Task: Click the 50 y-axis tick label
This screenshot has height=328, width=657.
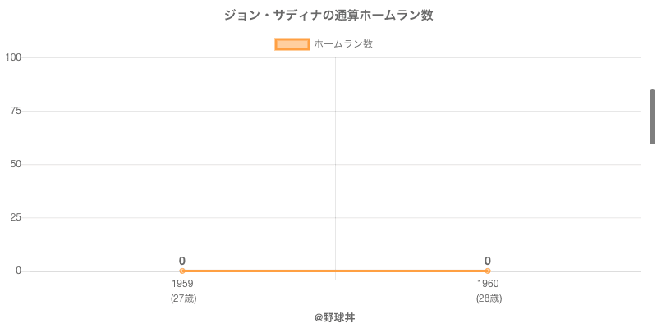Action: tap(16, 164)
